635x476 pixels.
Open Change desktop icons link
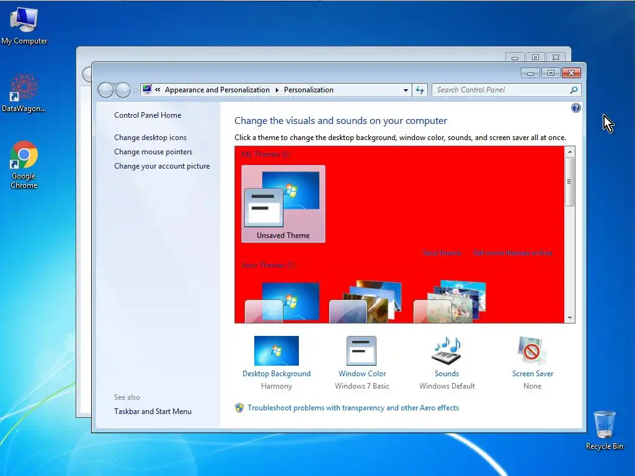(x=150, y=137)
